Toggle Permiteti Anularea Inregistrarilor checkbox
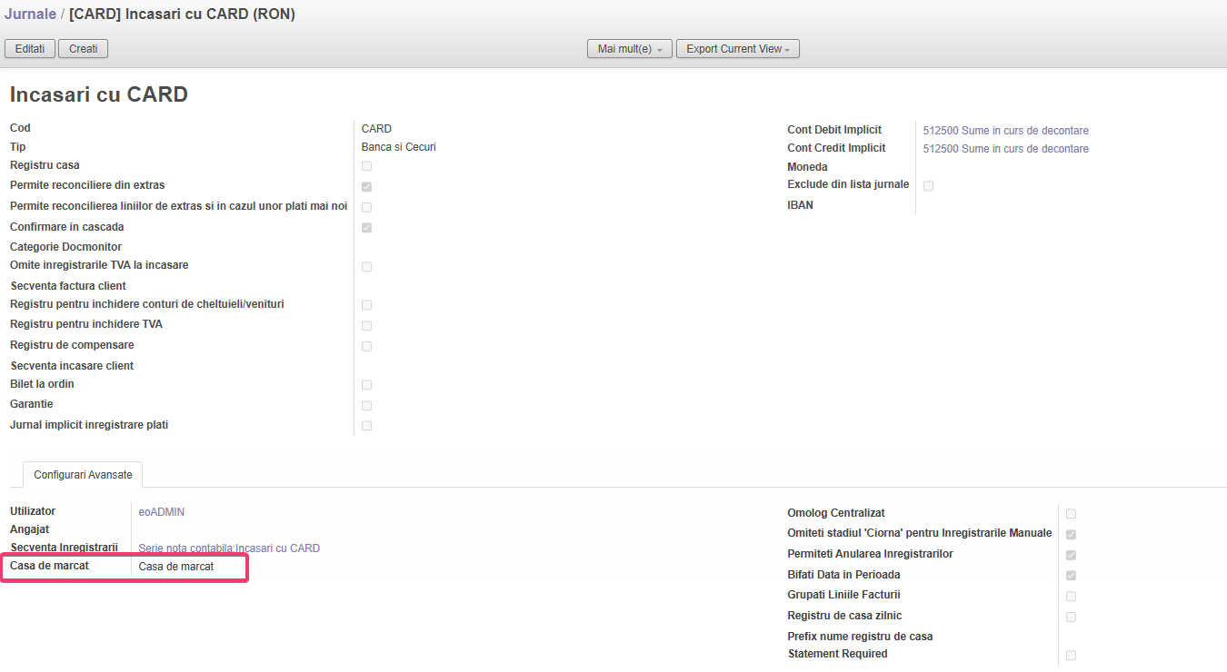The width and height of the screenshot is (1227, 672). (1071, 555)
